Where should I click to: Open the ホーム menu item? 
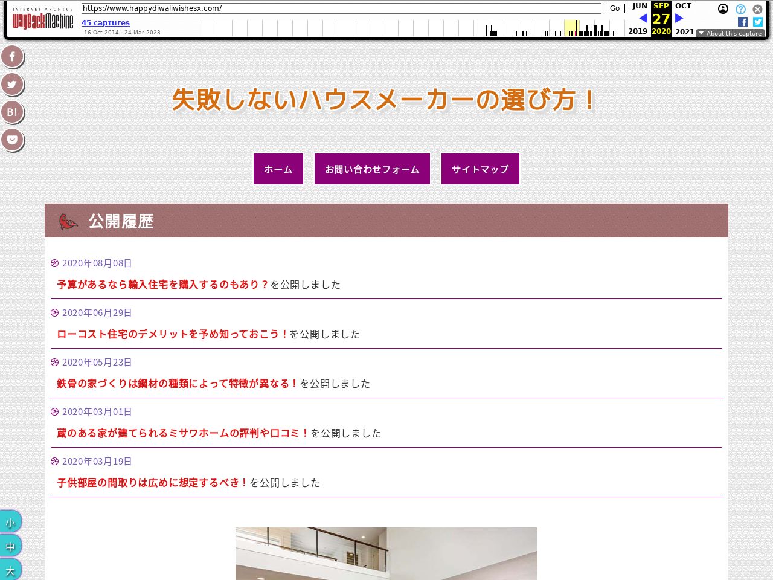278,169
